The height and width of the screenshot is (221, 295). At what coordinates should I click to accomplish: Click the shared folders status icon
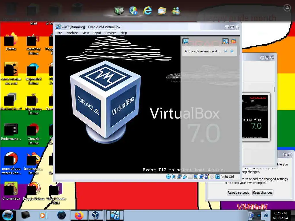pyautogui.click(x=190, y=177)
